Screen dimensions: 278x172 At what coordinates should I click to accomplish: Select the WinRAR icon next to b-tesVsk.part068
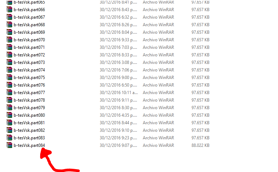coord(9,25)
